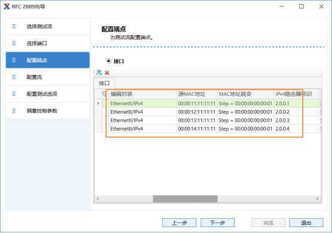Viewport: 332px width, 233px height.
Task: Click router ID cell 2.0.0.4
Action: 296,129
